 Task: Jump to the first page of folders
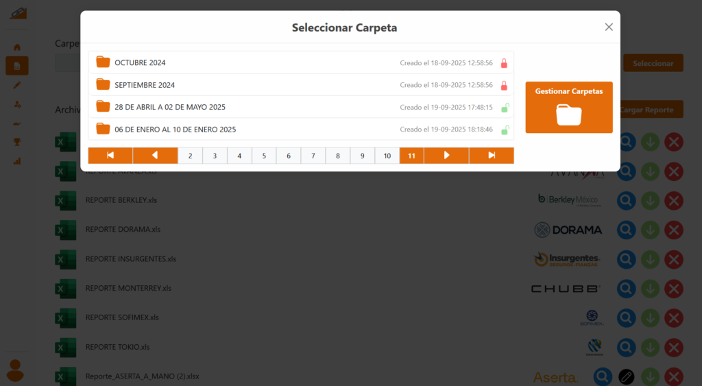tap(110, 156)
